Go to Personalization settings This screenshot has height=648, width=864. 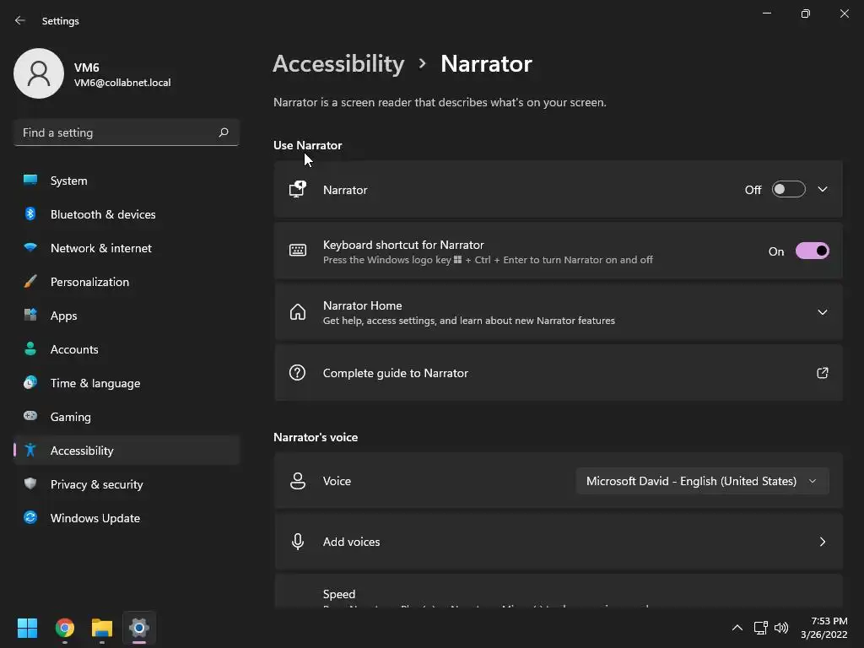point(89,282)
